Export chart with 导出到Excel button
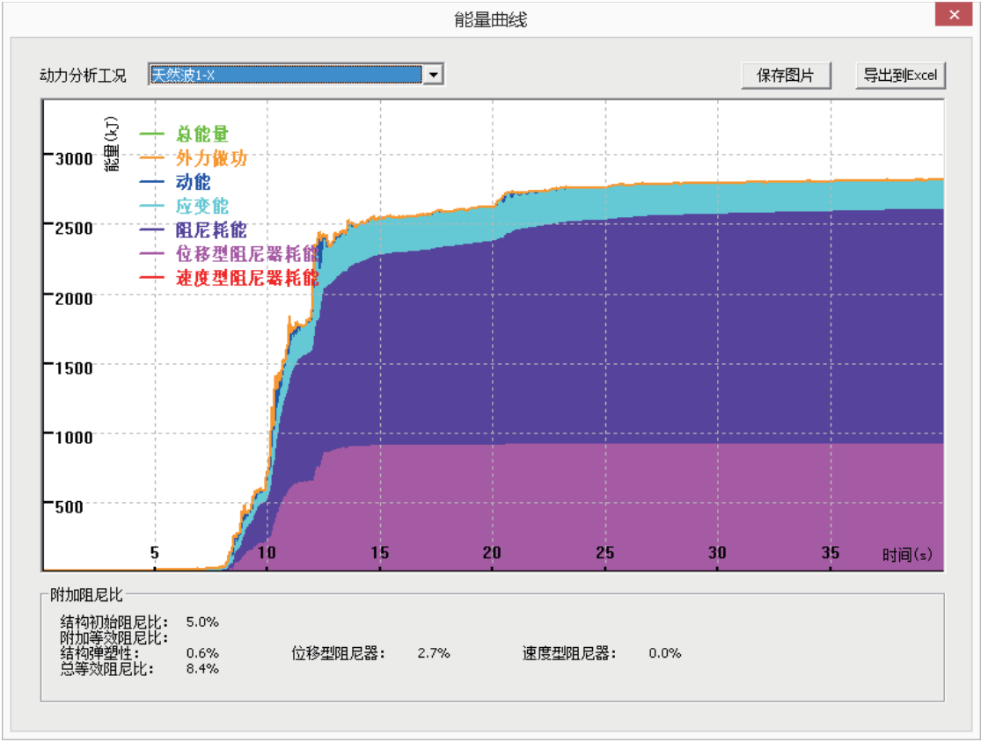 (900, 76)
